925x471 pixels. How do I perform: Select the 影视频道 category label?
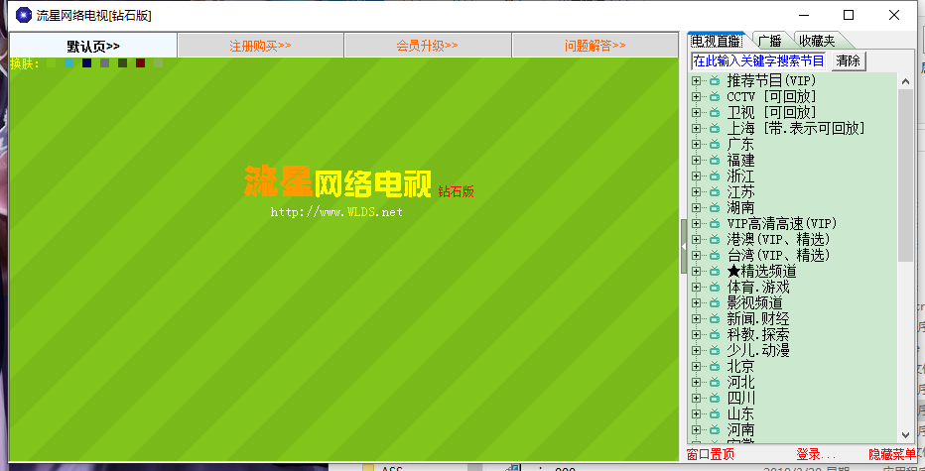754,303
